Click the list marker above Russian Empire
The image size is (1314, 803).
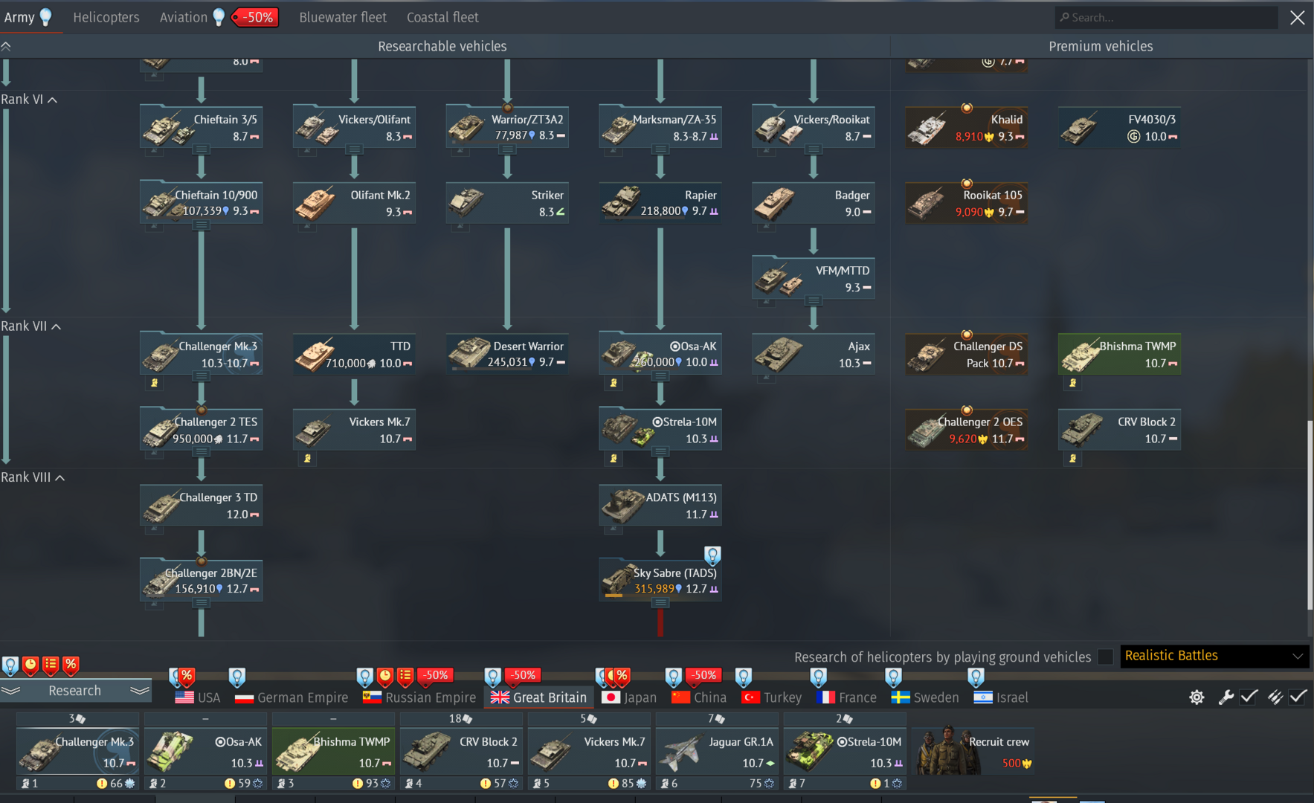tap(405, 677)
